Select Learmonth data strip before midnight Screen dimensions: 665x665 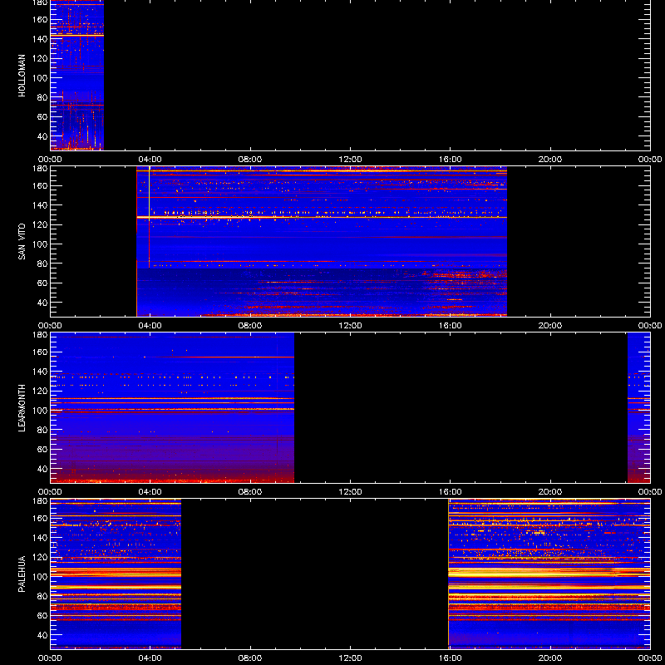638,407
